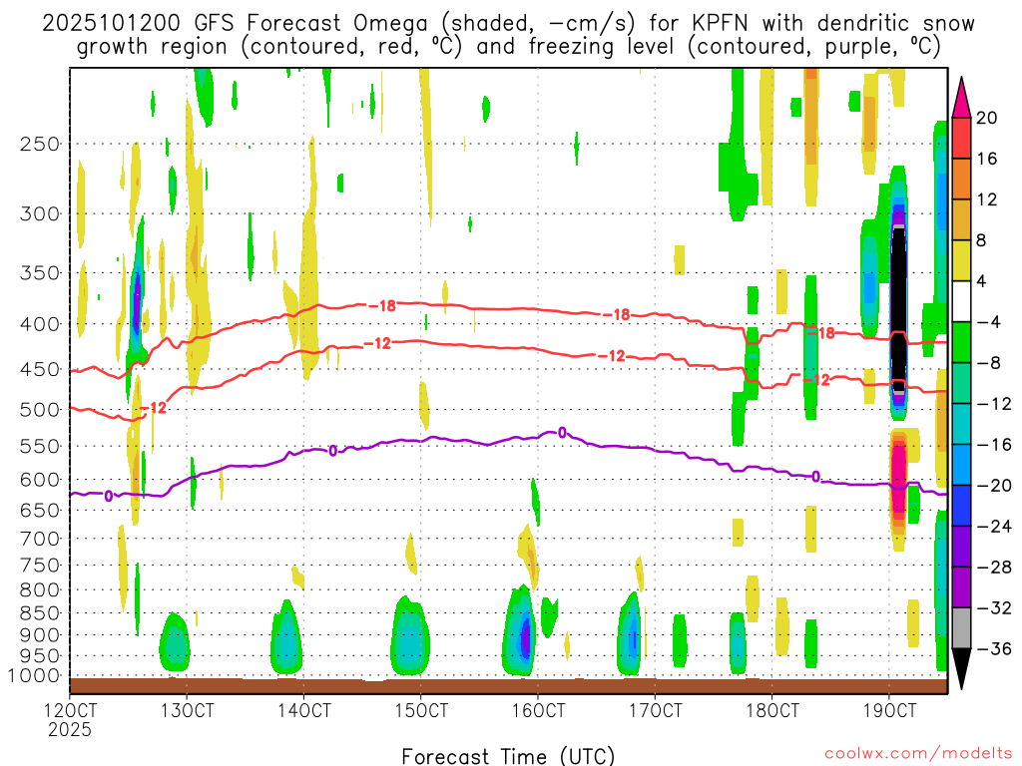Click the 750 pressure level label
The image size is (1022, 766).
(x=40, y=566)
